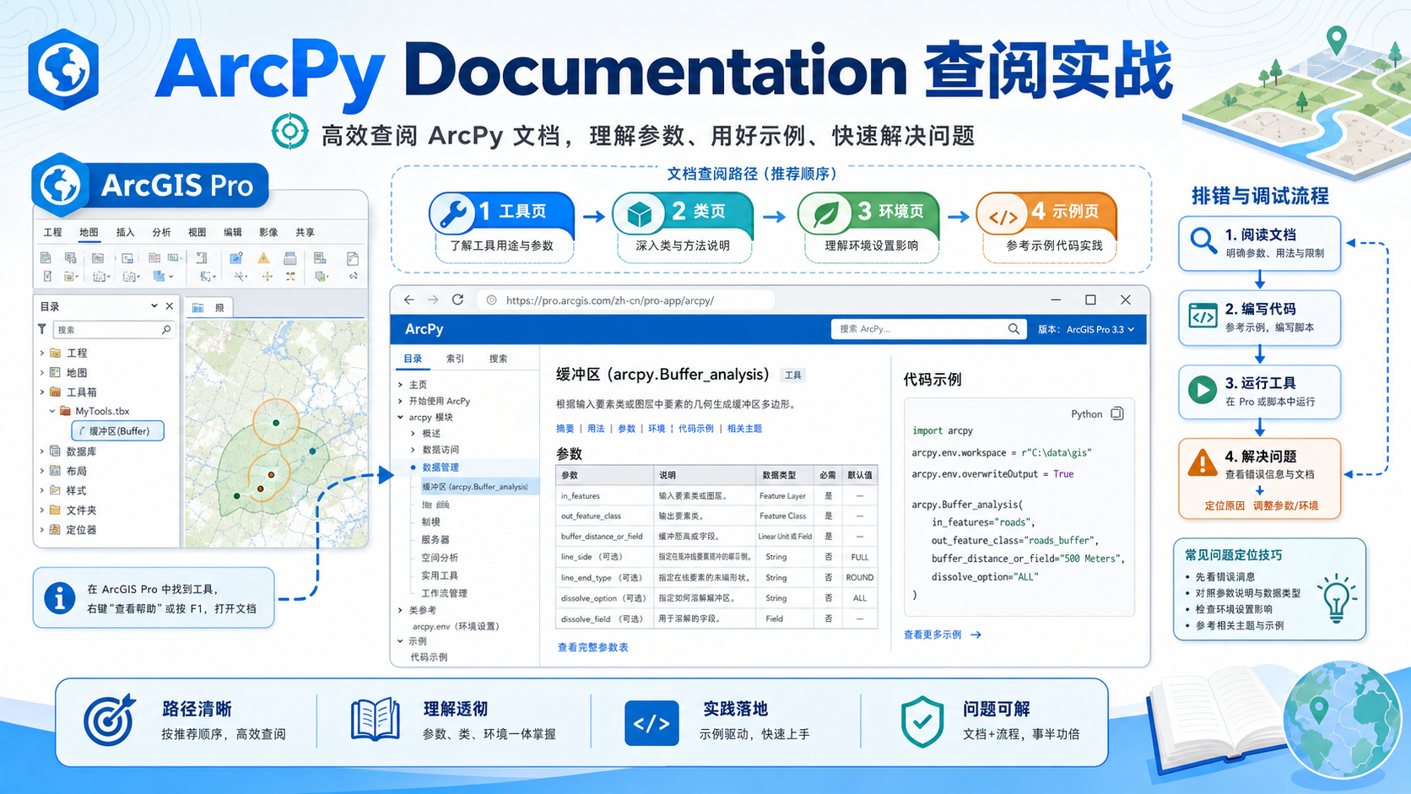Select 实用工具 in docs tree
The image size is (1411, 794).
(440, 575)
